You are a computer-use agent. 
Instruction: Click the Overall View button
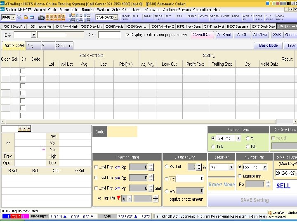click(x=202, y=35)
